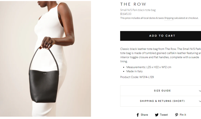Open the Shipping link near price
Screen dimensions: 201x119
[x=169, y=18]
